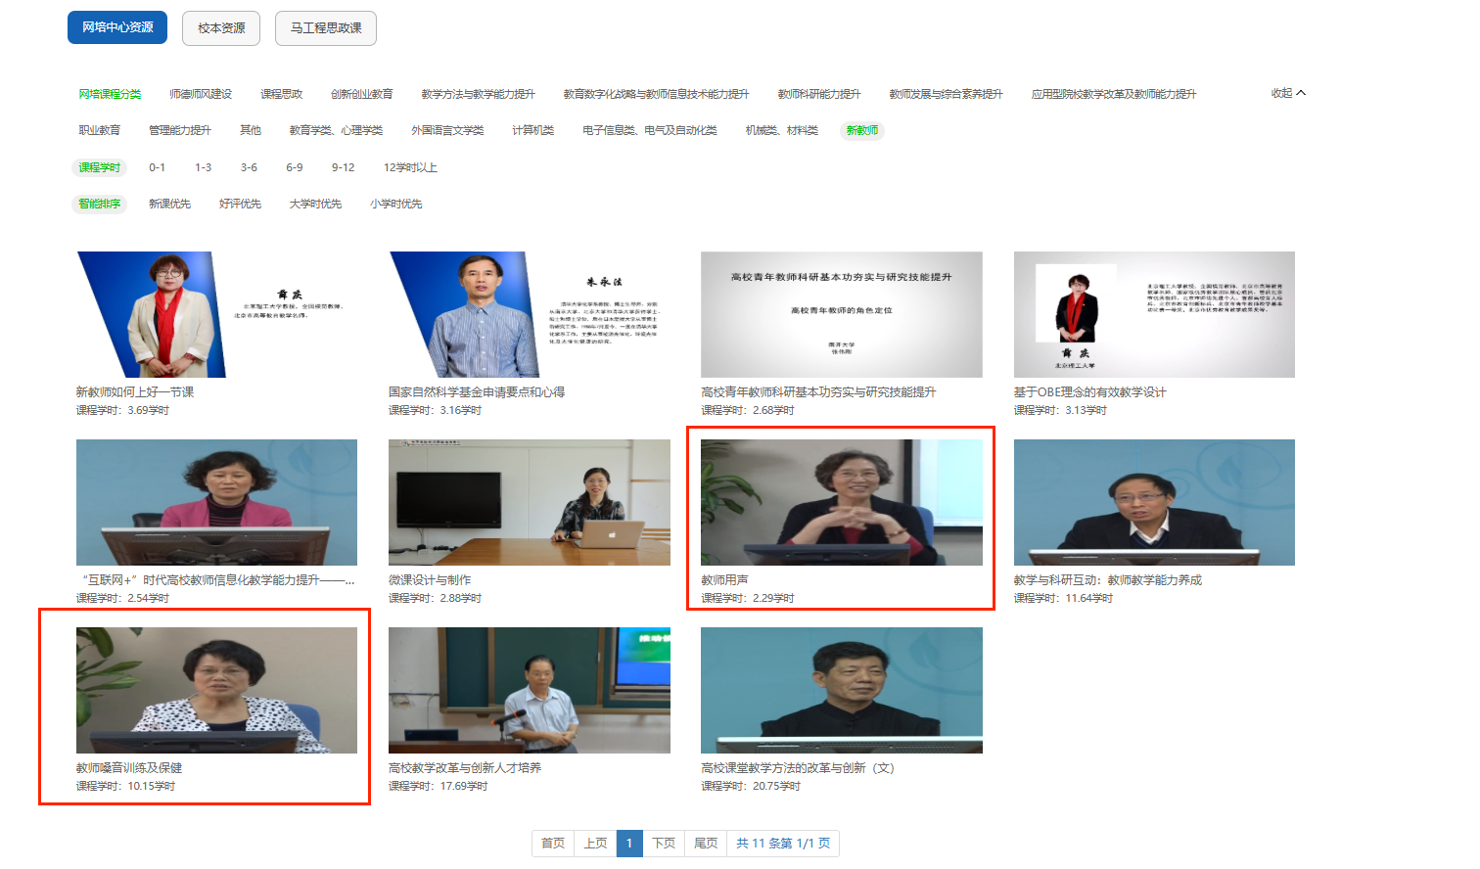Choose the 计算机类 category filter
Screen dimensions: 1480x869
pos(532,130)
